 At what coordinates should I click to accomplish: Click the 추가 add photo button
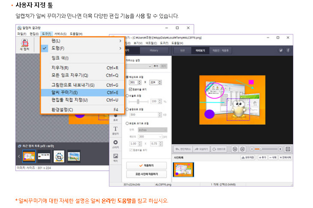(262, 157)
